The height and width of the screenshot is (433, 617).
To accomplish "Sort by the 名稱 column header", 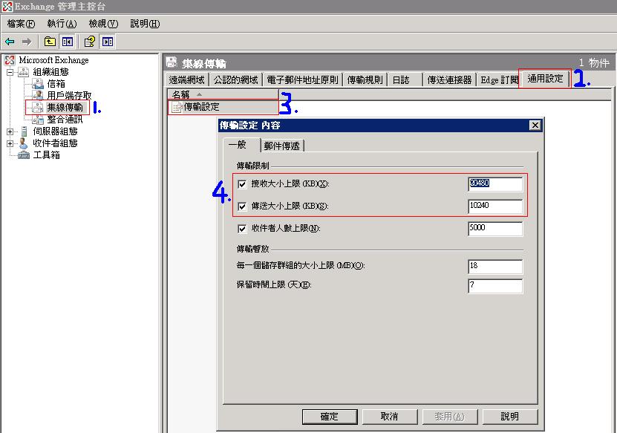I will click(223, 94).
